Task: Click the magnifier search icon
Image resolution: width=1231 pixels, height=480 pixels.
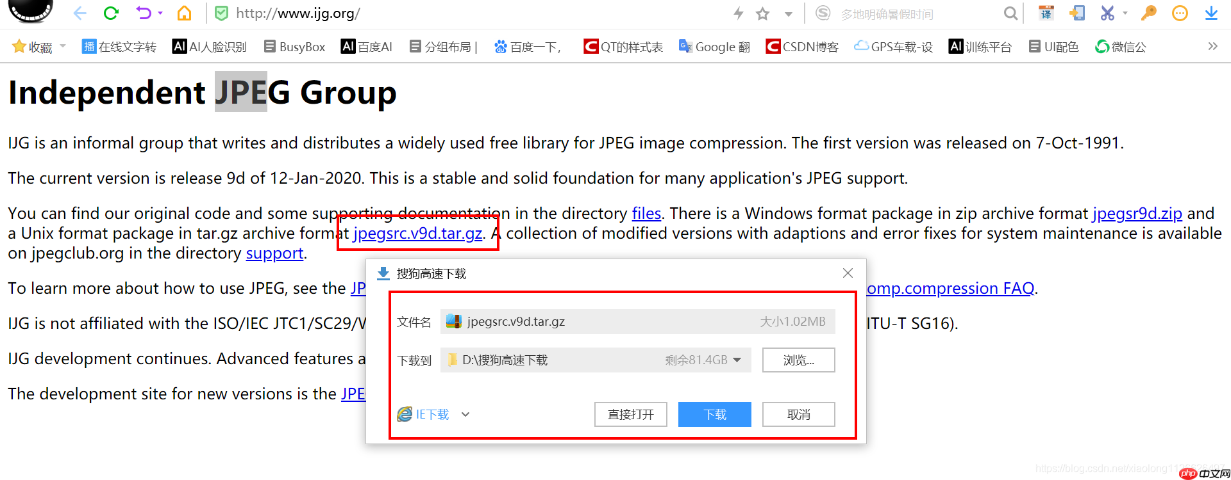Action: click(1010, 13)
